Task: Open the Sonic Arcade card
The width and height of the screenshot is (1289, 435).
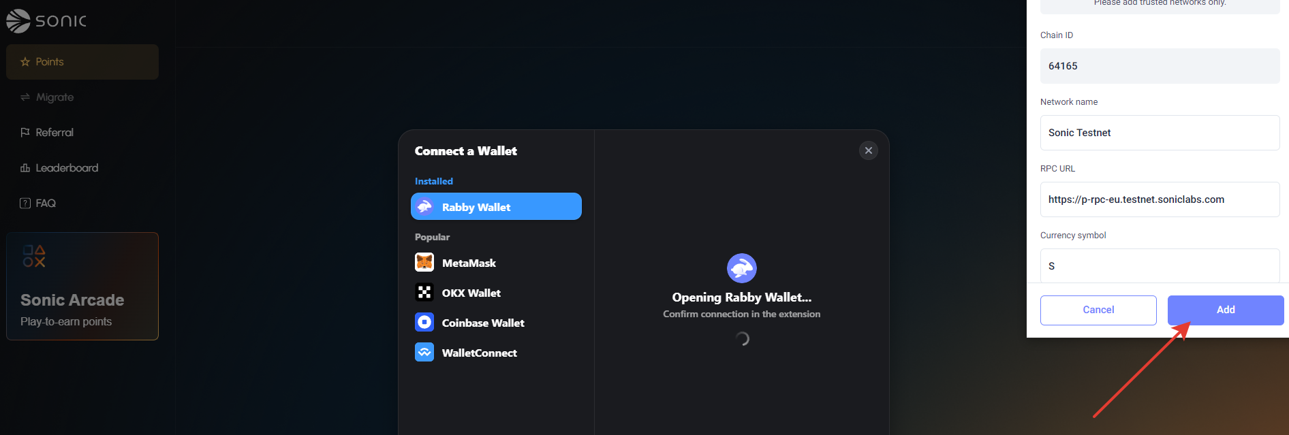Action: (82, 286)
